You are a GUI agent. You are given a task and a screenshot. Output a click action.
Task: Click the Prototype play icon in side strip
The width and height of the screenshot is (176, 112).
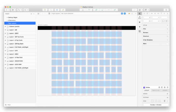point(140,22)
